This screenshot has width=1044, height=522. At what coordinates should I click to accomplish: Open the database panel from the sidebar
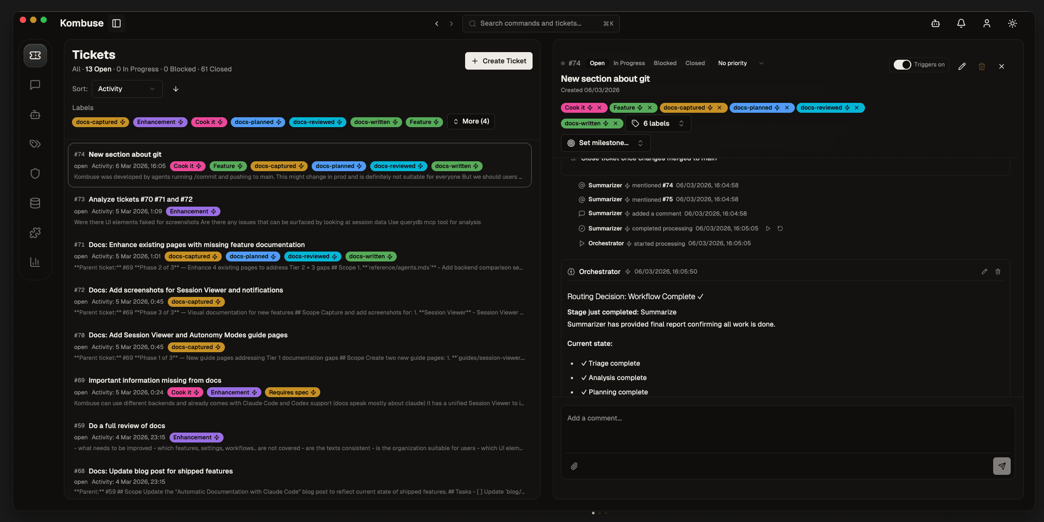pyautogui.click(x=35, y=203)
